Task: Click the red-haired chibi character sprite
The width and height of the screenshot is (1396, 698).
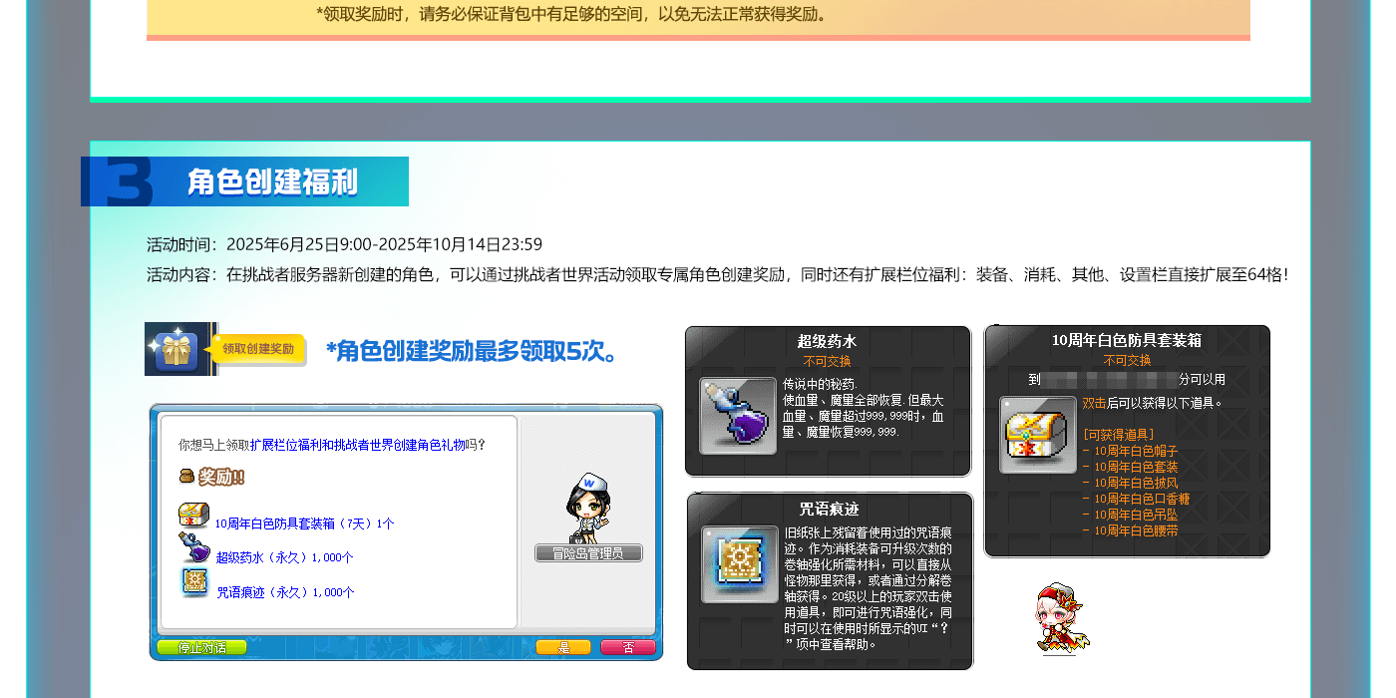Action: (x=1061, y=618)
